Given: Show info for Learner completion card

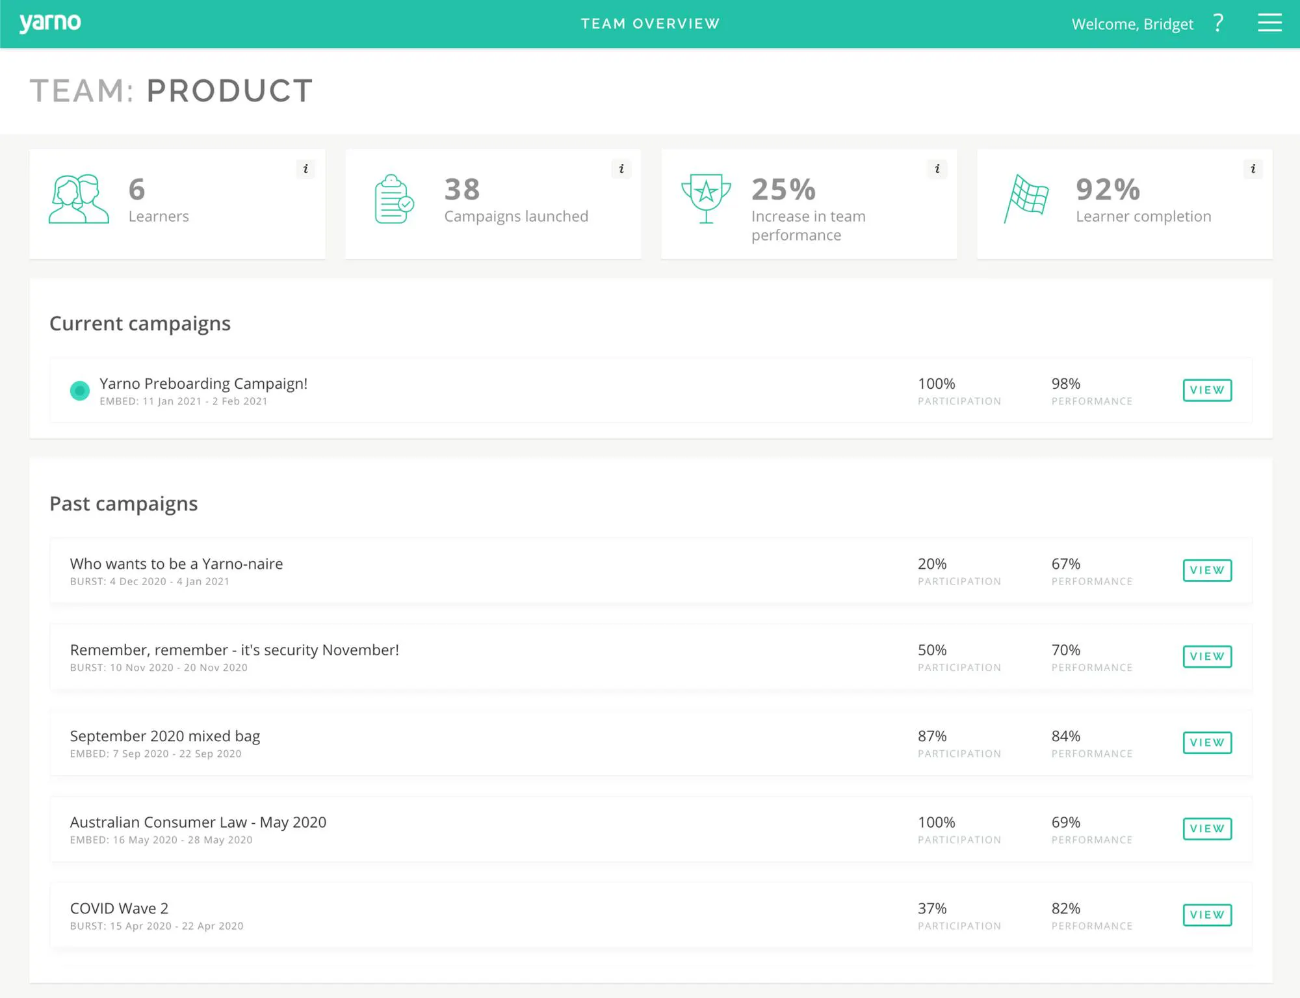Looking at the screenshot, I should point(1253,169).
